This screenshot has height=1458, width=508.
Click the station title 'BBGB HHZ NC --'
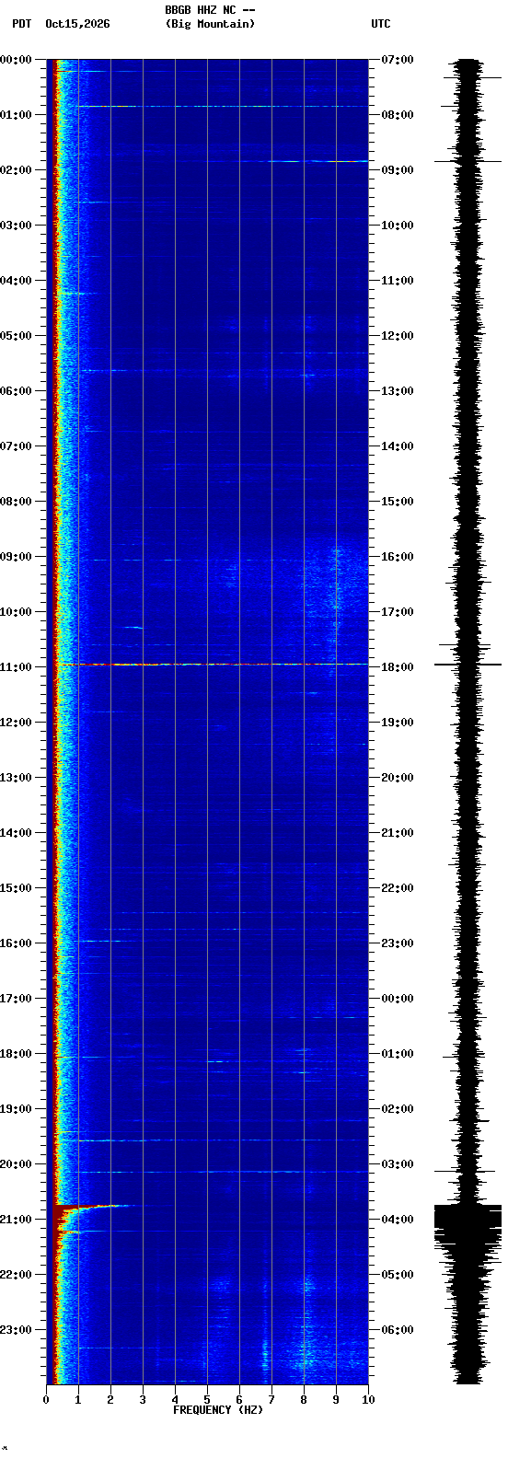coord(210,10)
